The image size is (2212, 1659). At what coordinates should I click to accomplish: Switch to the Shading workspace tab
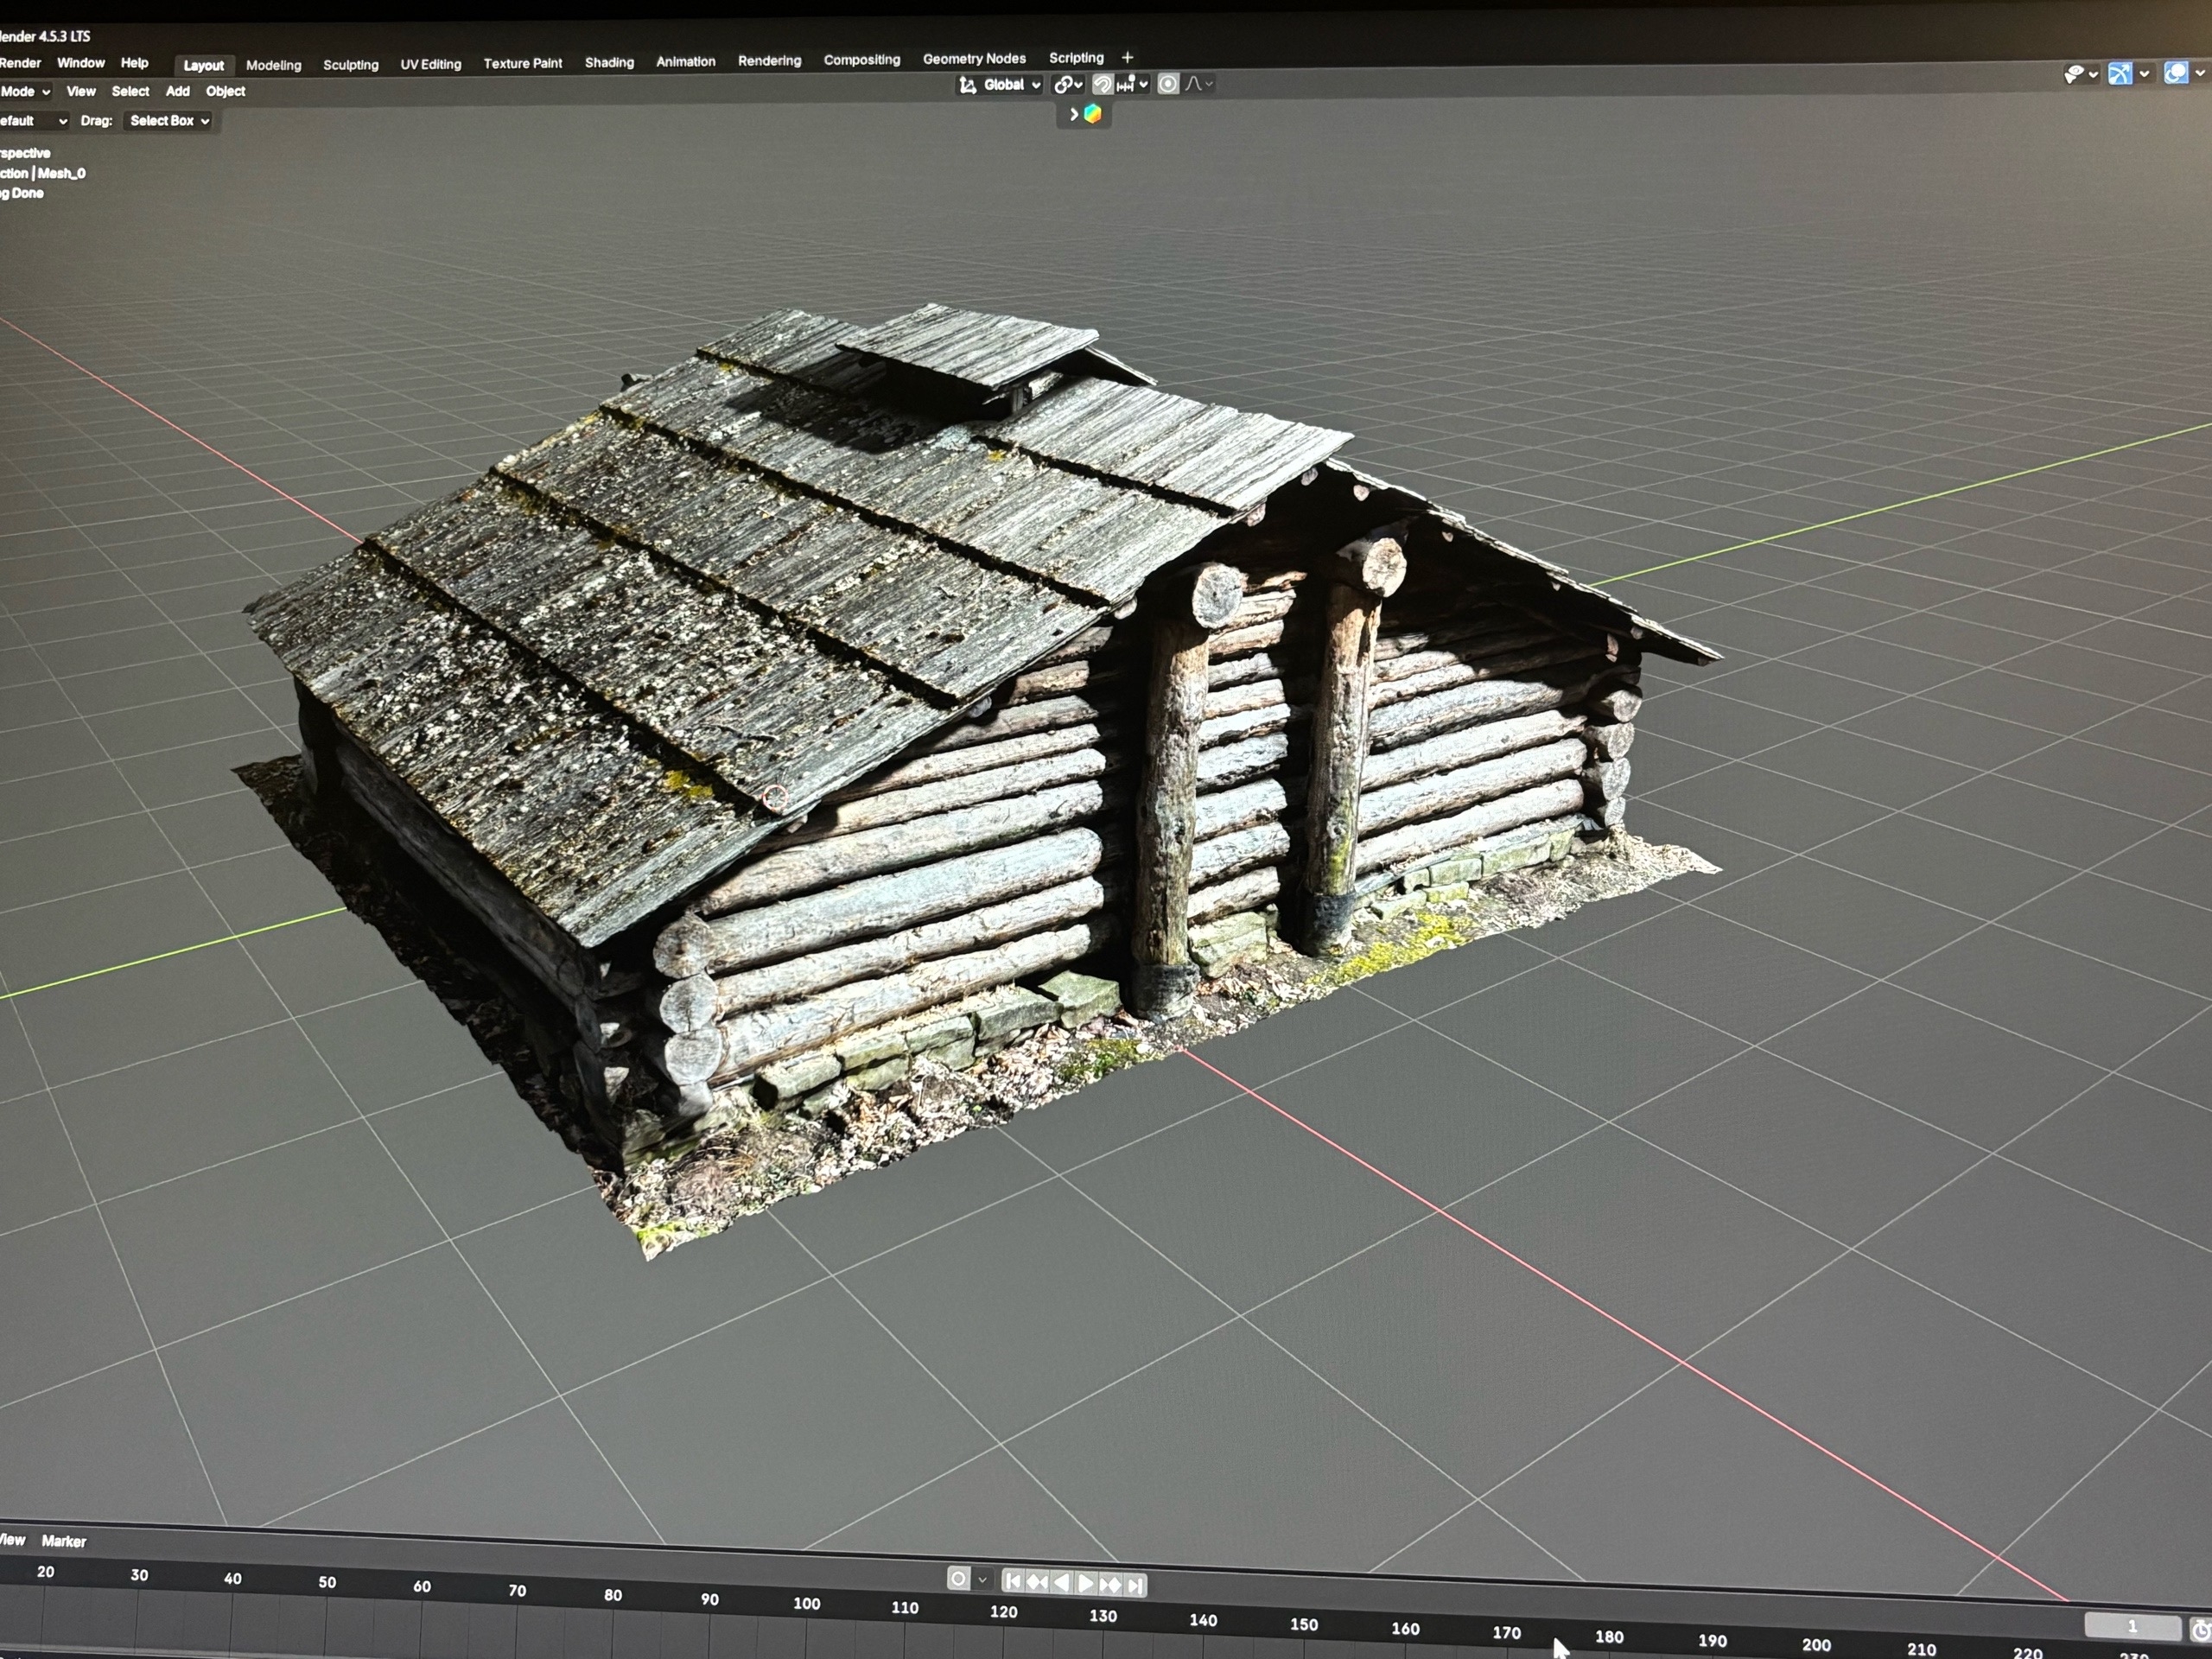[x=609, y=63]
